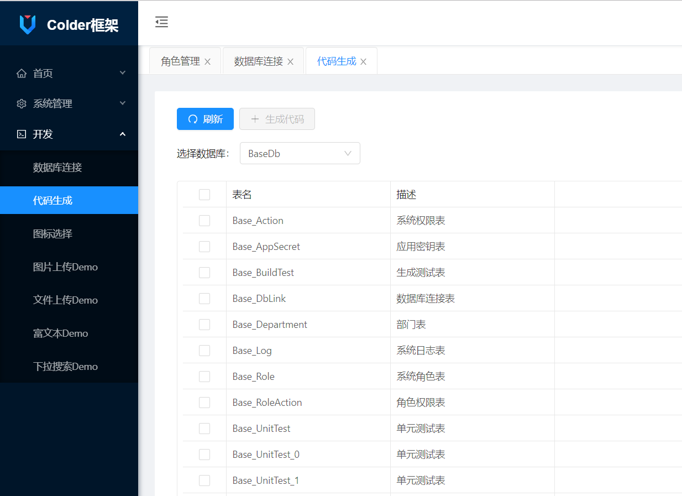This screenshot has height=496, width=682.
Task: Tick the checkbox for Base_Action row
Action: pos(204,221)
